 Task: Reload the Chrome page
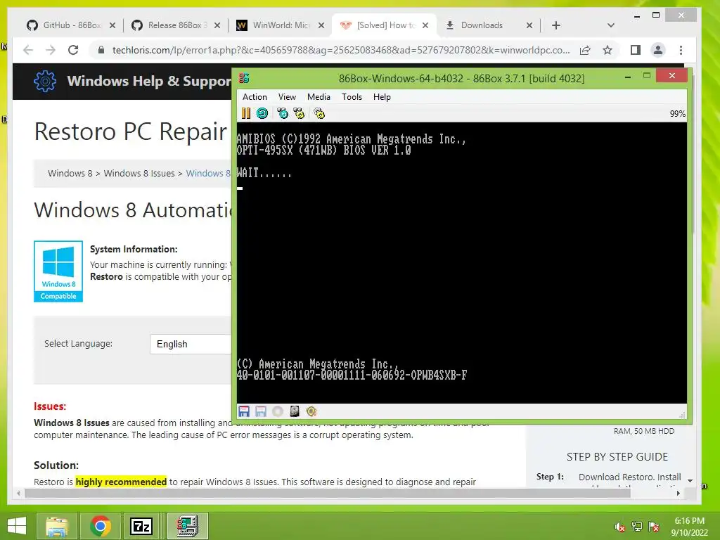point(73,50)
